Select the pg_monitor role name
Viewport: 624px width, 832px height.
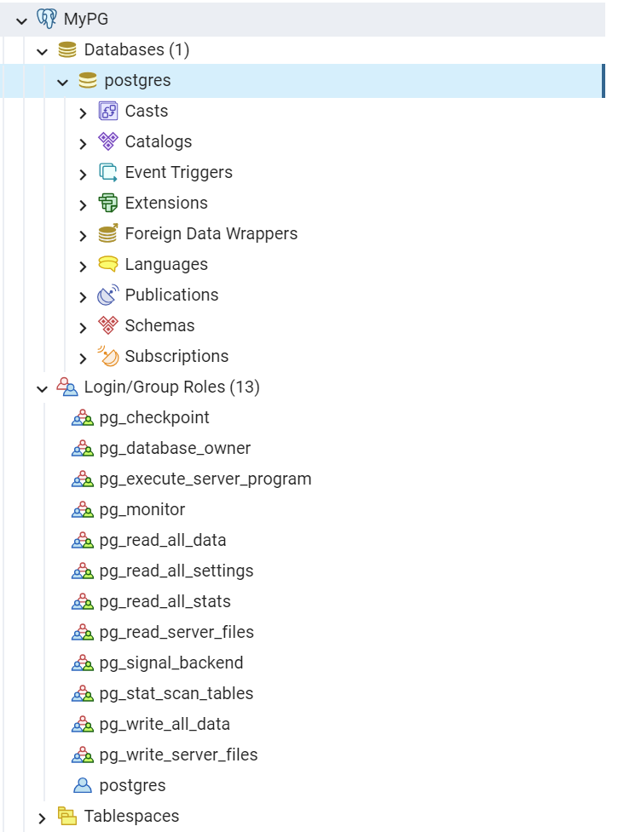(142, 510)
